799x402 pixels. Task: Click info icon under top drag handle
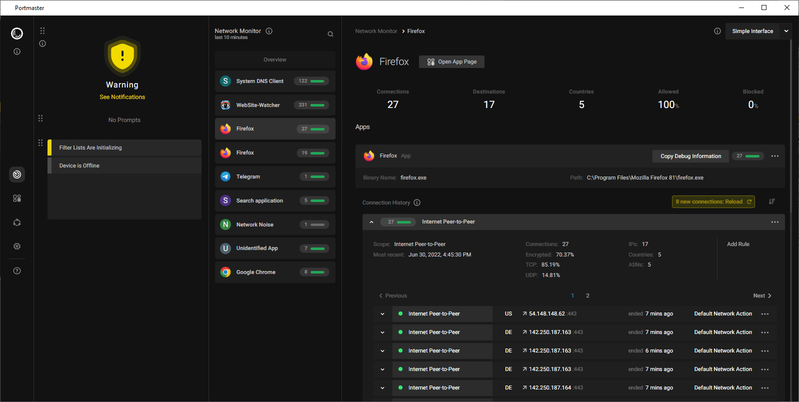click(x=42, y=43)
